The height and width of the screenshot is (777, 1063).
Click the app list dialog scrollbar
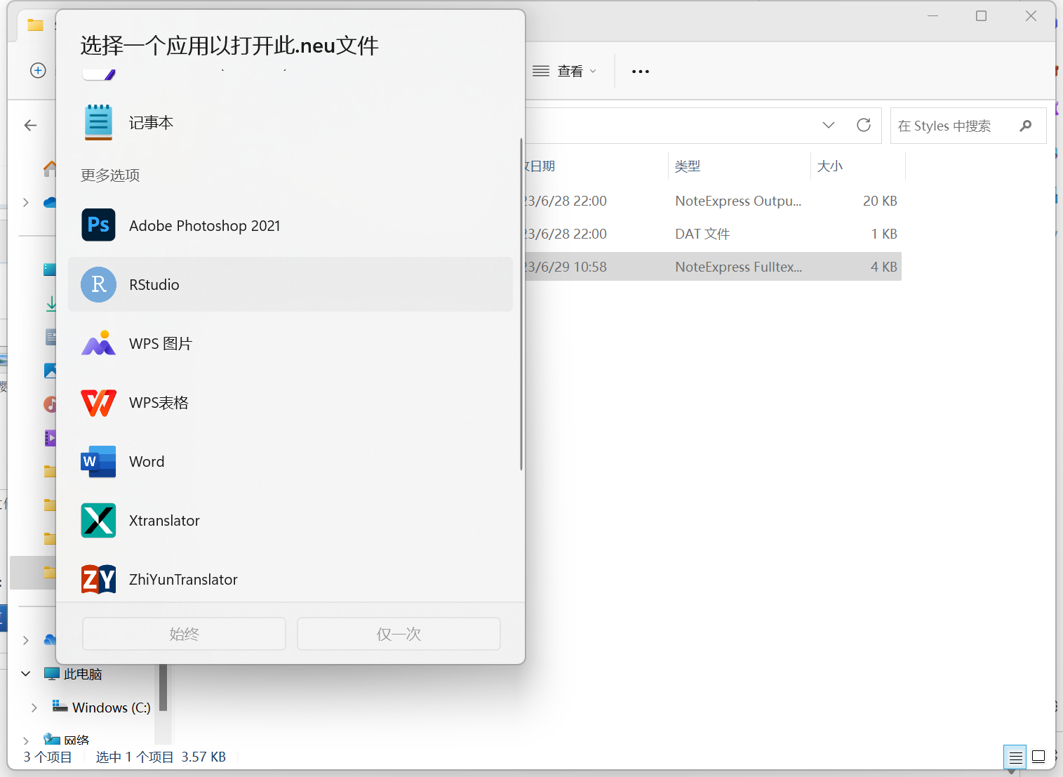pyautogui.click(x=521, y=304)
